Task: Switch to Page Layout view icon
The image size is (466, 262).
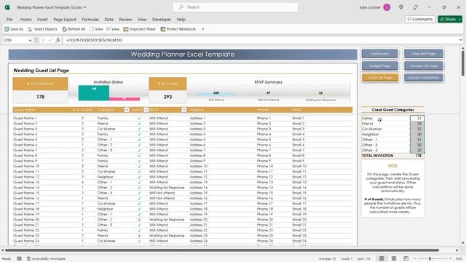Action: point(394,258)
